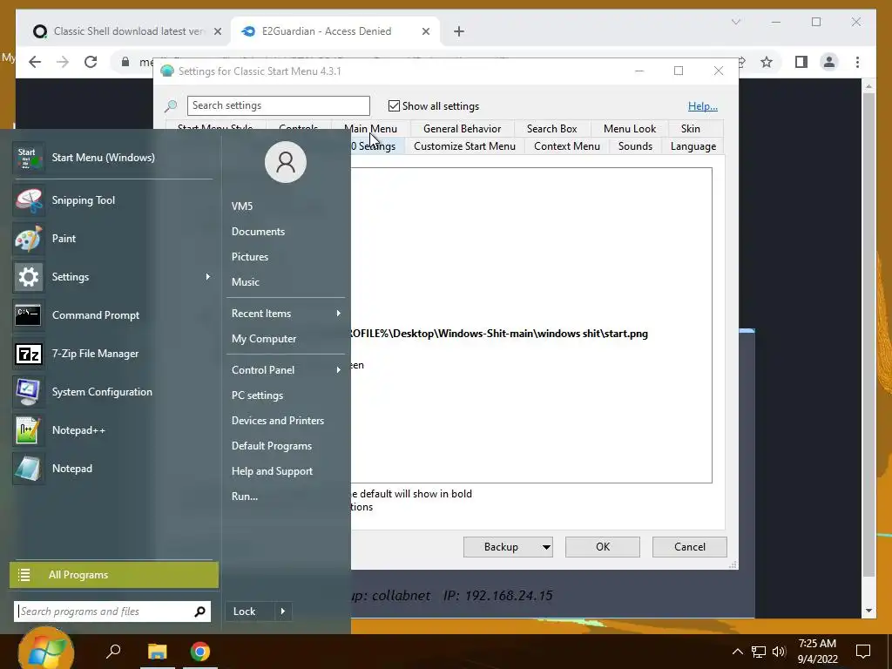Open Command Prompt icon
This screenshot has width=892, height=669.
coord(28,315)
